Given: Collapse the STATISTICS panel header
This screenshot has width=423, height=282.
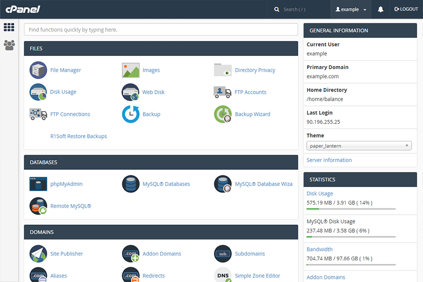Looking at the screenshot, I should [x=360, y=179].
